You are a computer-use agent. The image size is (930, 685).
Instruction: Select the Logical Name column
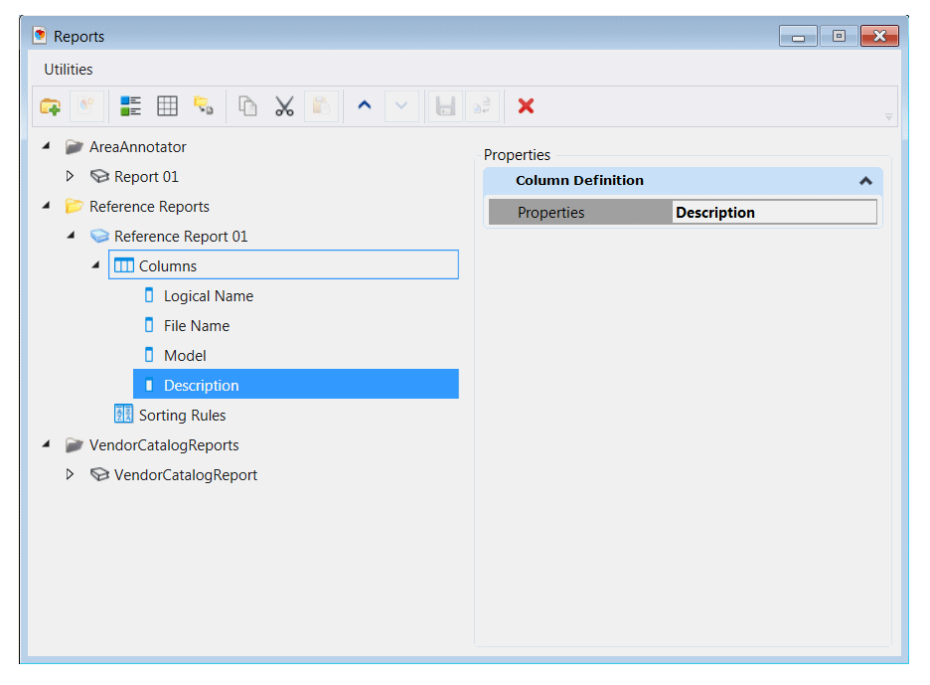click(x=209, y=296)
